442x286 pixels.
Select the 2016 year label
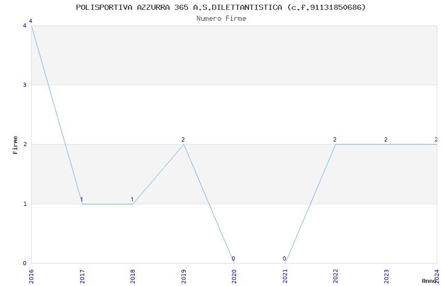(31, 277)
